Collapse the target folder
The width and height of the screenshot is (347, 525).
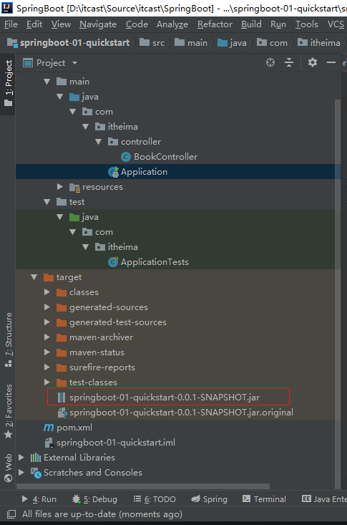(x=34, y=277)
